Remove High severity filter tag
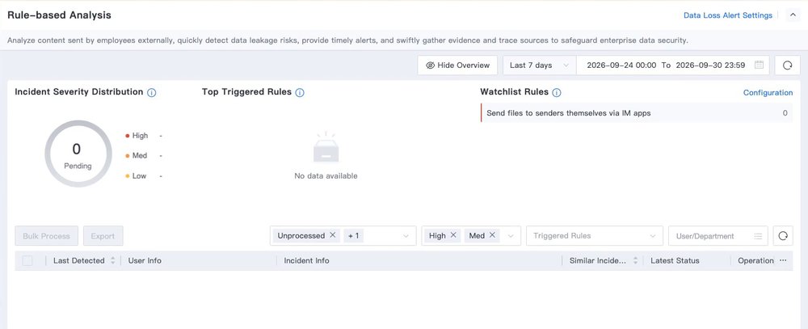808x329 pixels. pos(453,235)
